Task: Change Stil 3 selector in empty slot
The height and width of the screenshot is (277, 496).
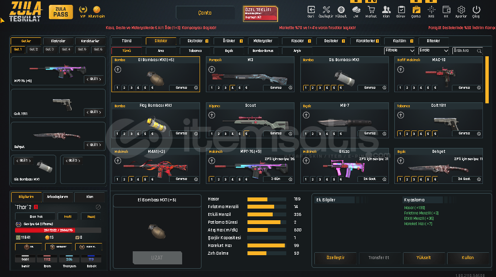Action: [73, 161]
